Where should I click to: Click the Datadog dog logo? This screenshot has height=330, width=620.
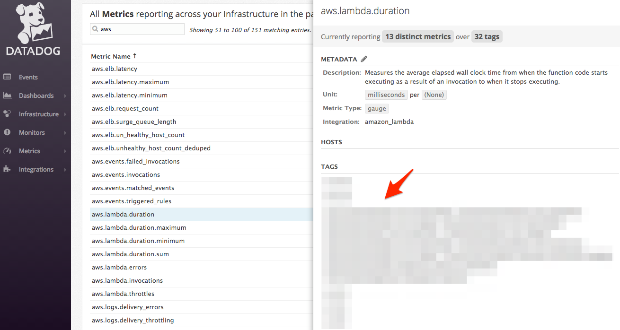[33, 24]
